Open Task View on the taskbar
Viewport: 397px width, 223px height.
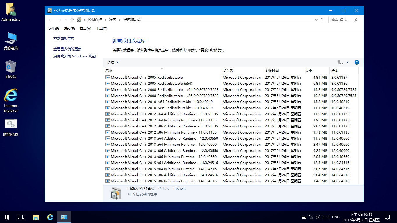click(21, 217)
